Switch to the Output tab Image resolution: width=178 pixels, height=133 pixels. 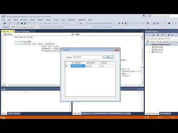pyautogui.click(x=128, y=113)
